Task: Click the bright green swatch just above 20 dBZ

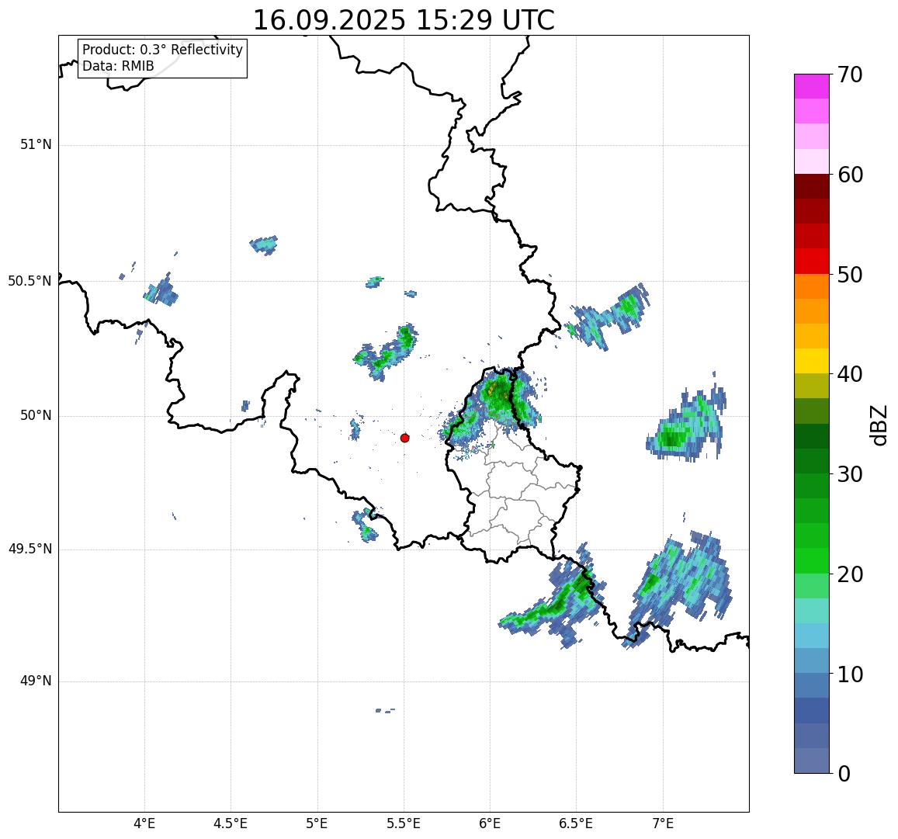Action: coord(812,561)
